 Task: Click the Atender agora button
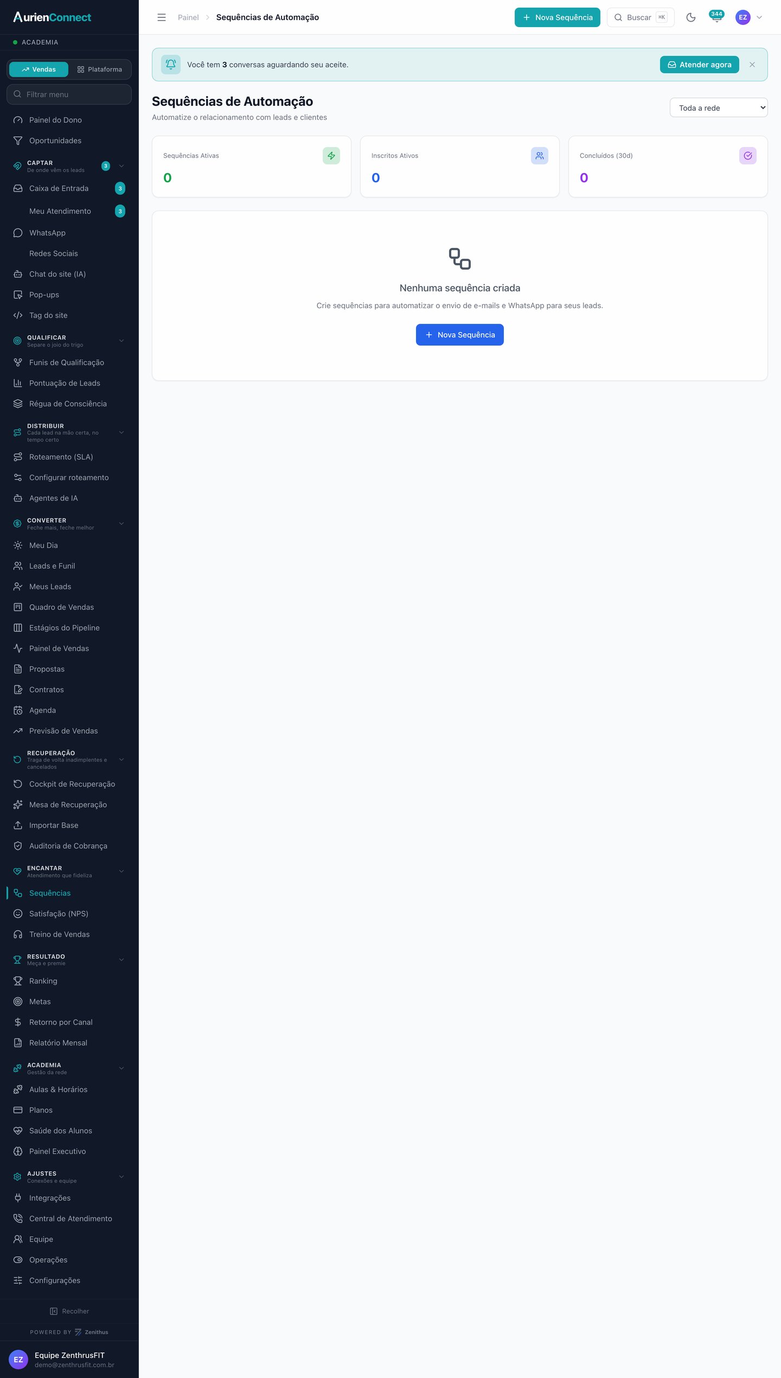[x=700, y=65]
